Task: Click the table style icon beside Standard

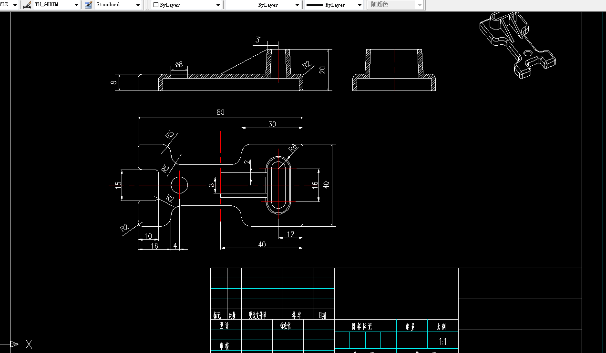Action: [88, 5]
